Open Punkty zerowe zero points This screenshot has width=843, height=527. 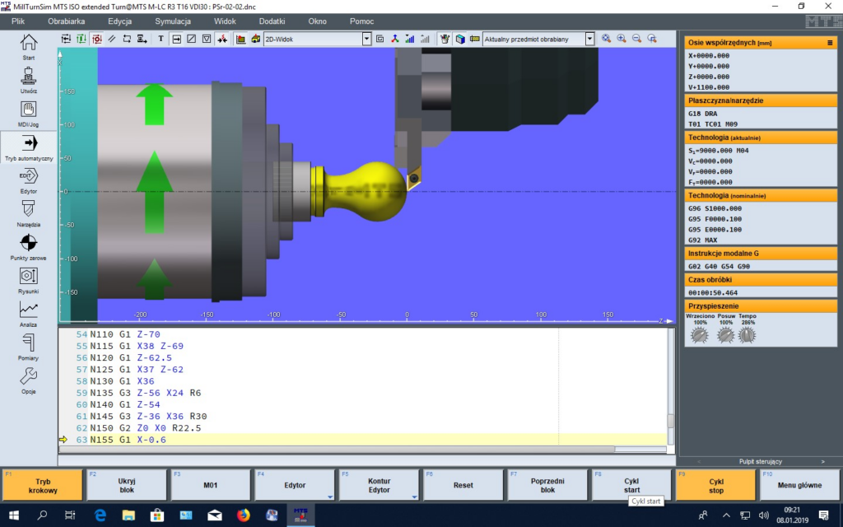(x=29, y=247)
